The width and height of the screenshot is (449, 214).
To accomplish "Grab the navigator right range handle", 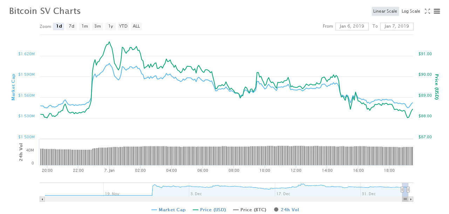I will pyautogui.click(x=408, y=190).
